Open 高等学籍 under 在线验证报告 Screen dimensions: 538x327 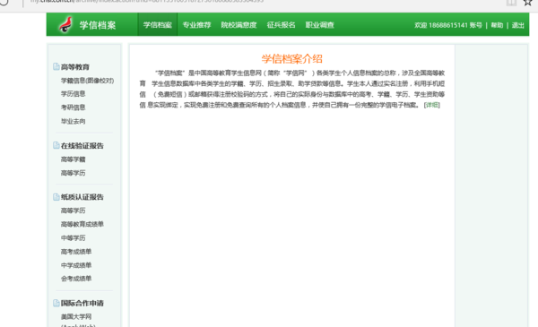coord(74,159)
